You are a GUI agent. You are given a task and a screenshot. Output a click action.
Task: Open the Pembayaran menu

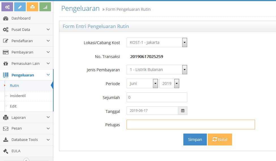[26, 52]
